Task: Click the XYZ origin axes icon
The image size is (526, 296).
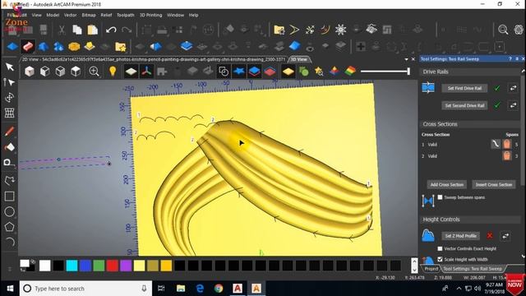Action: point(146,72)
